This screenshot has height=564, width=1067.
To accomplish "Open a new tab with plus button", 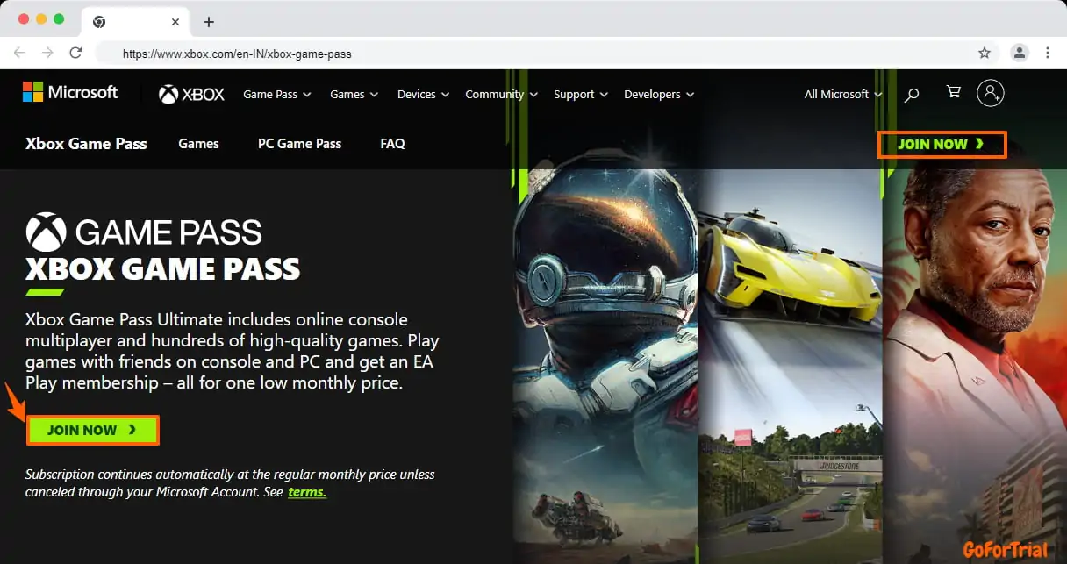I will [x=208, y=22].
